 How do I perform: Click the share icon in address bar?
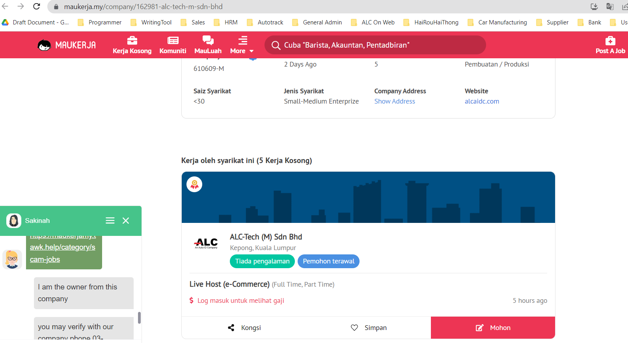(x=624, y=6)
